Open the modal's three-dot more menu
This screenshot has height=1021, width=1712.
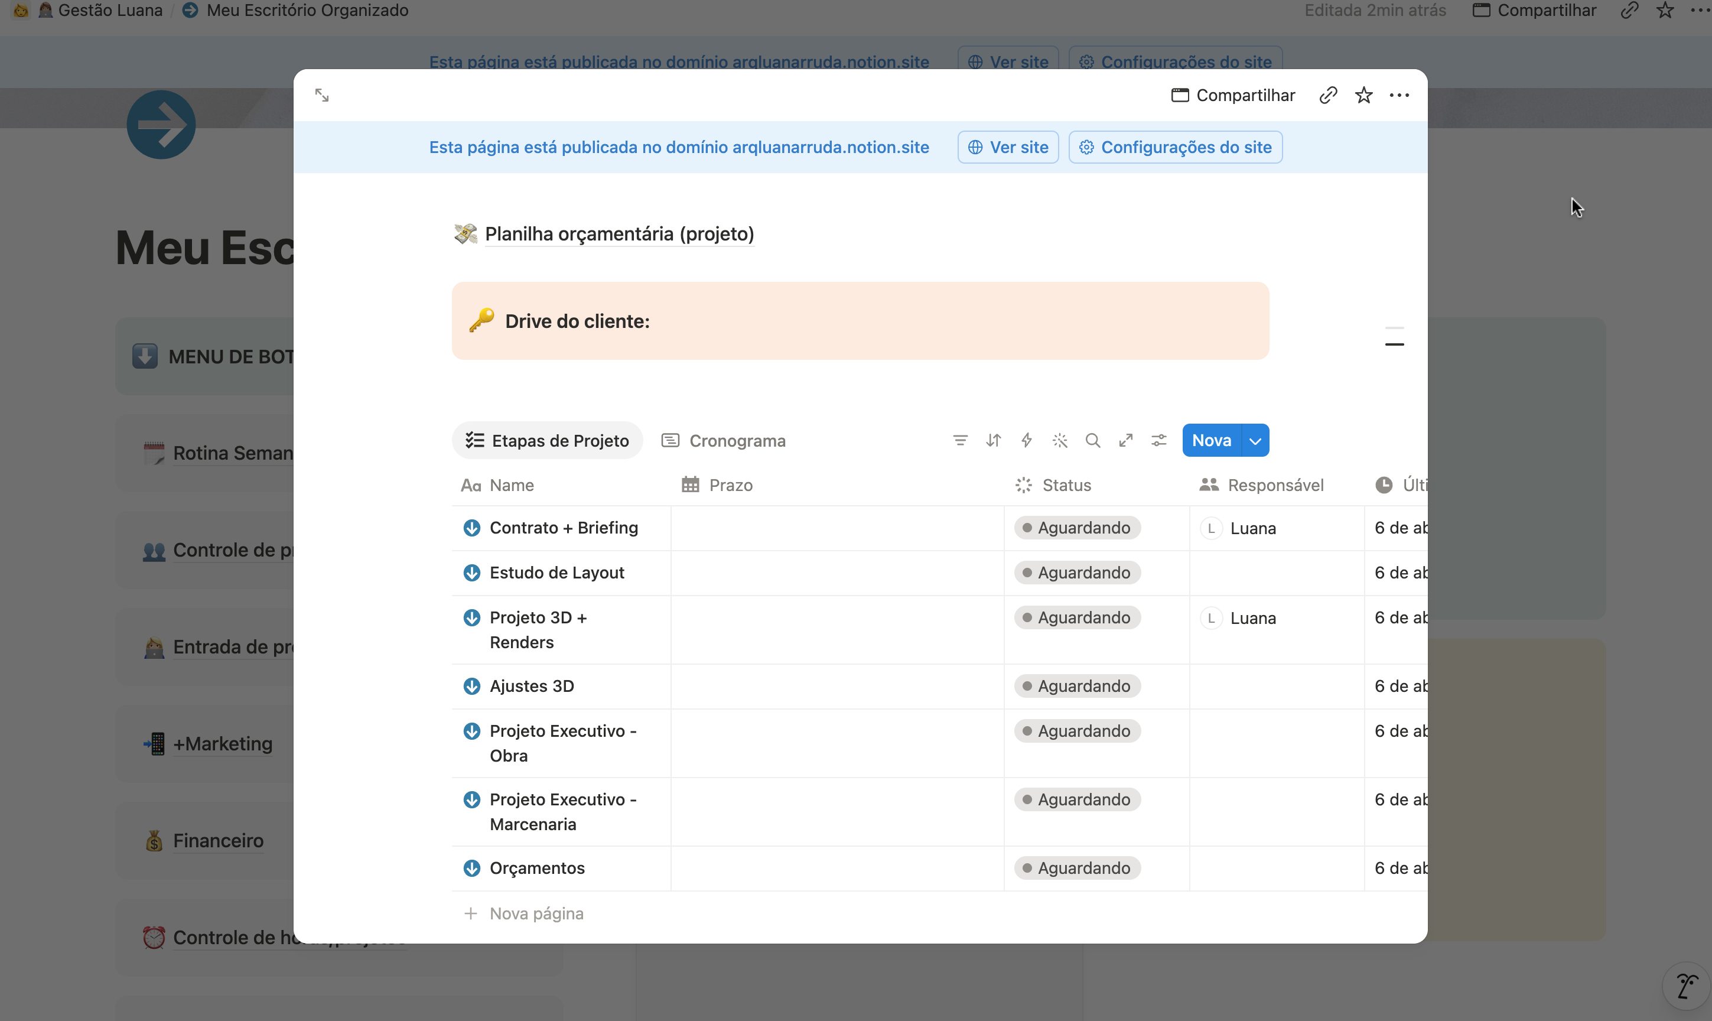coord(1399,95)
